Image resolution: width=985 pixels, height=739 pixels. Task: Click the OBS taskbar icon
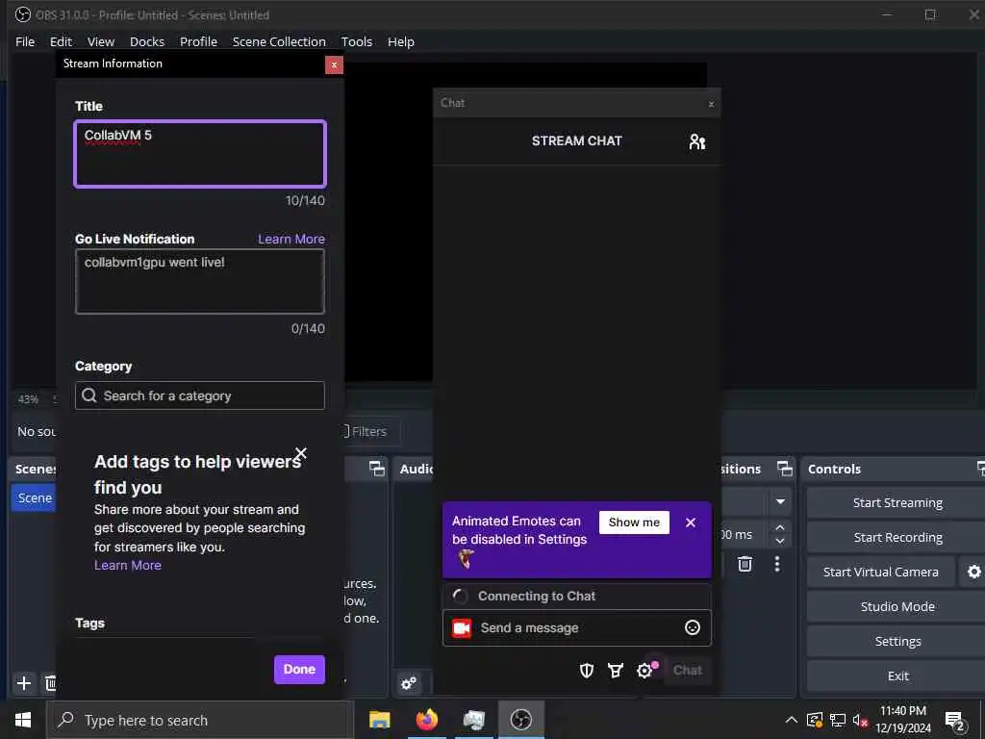point(520,720)
